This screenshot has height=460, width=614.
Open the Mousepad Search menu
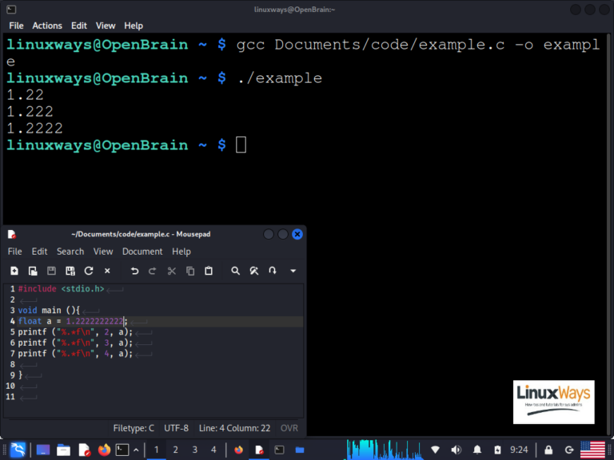tap(70, 252)
